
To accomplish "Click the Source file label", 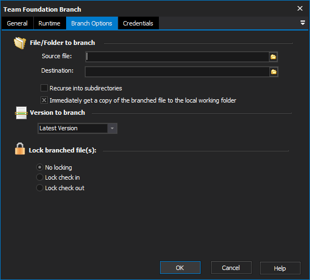I will (57, 56).
